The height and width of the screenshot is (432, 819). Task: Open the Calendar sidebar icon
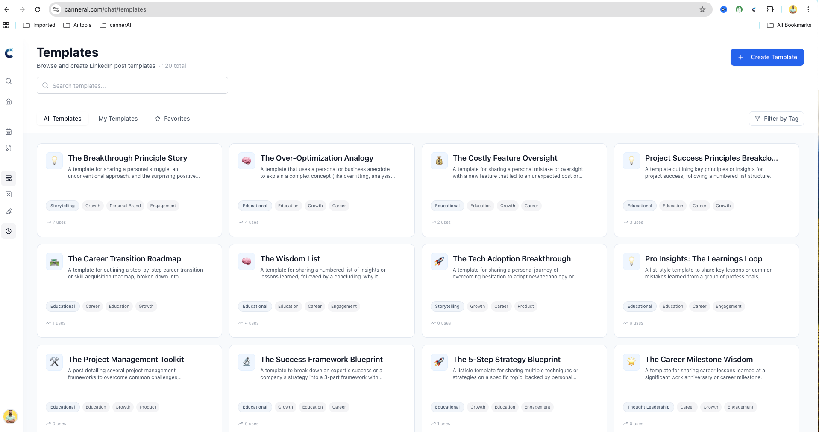9,132
